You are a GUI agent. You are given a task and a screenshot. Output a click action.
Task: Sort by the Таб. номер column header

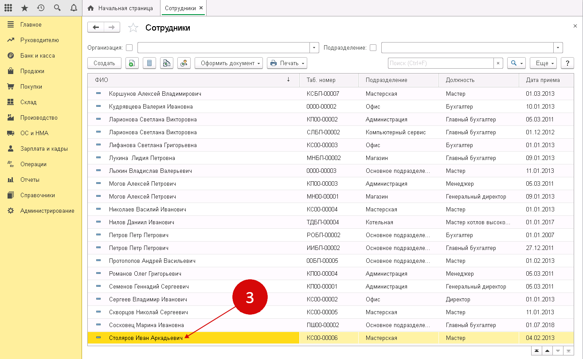click(x=329, y=80)
